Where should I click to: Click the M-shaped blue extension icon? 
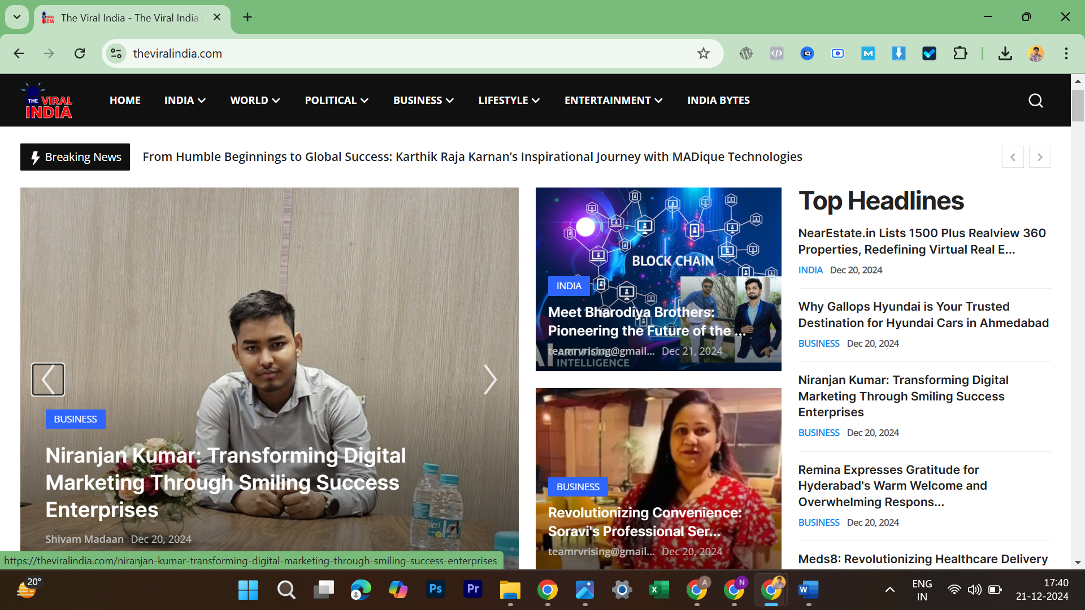tap(868, 54)
